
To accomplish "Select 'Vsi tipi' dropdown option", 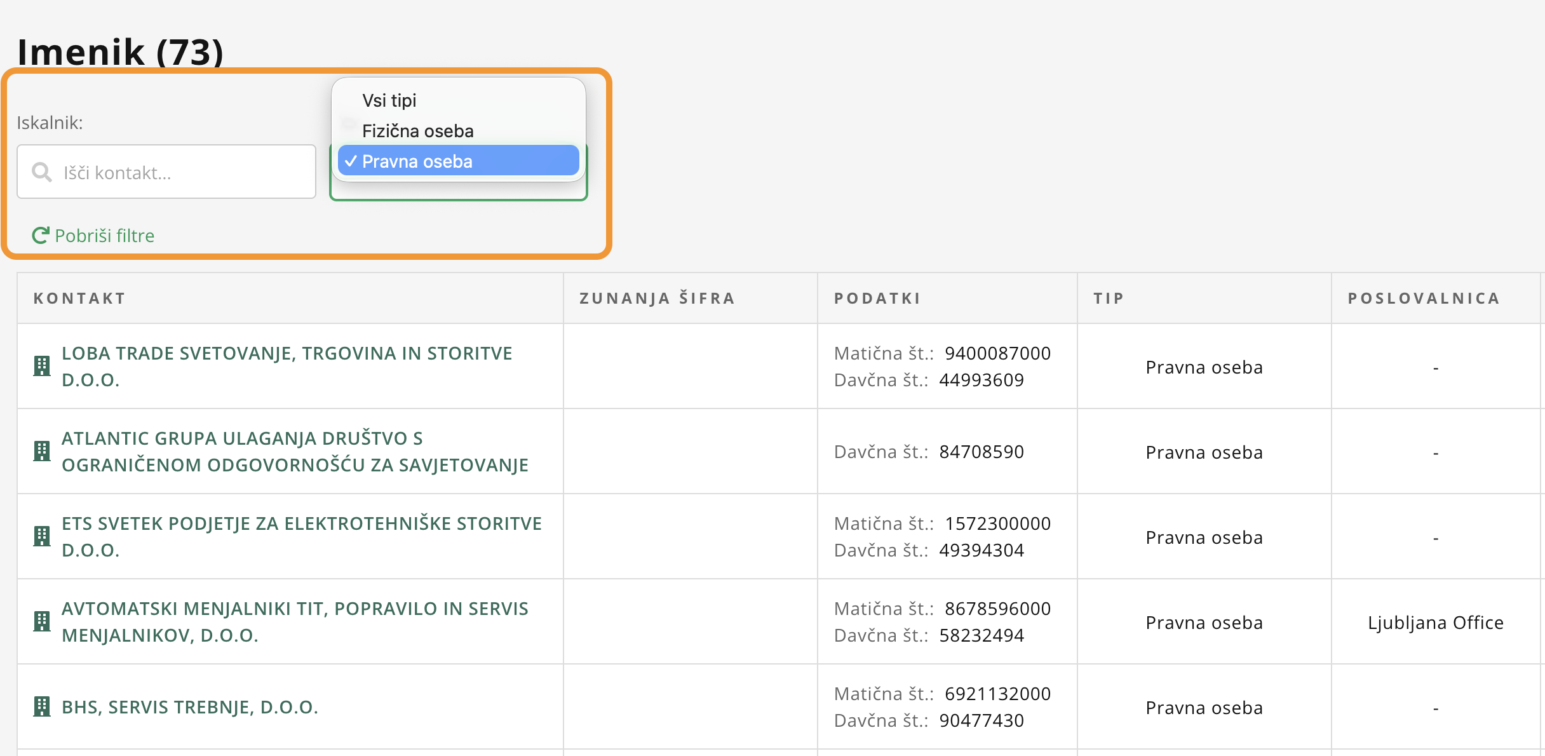I will coord(389,100).
